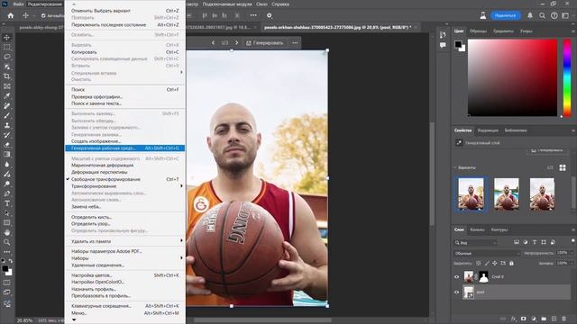Select the Hand tool
Screen dimensions: 577x324
pyautogui.click(x=7, y=232)
